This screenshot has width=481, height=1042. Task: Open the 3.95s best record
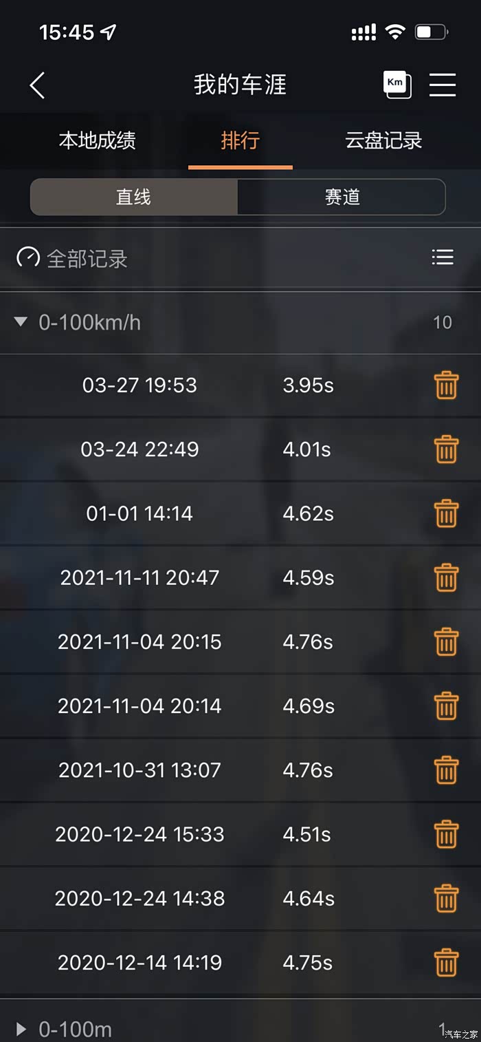308,385
